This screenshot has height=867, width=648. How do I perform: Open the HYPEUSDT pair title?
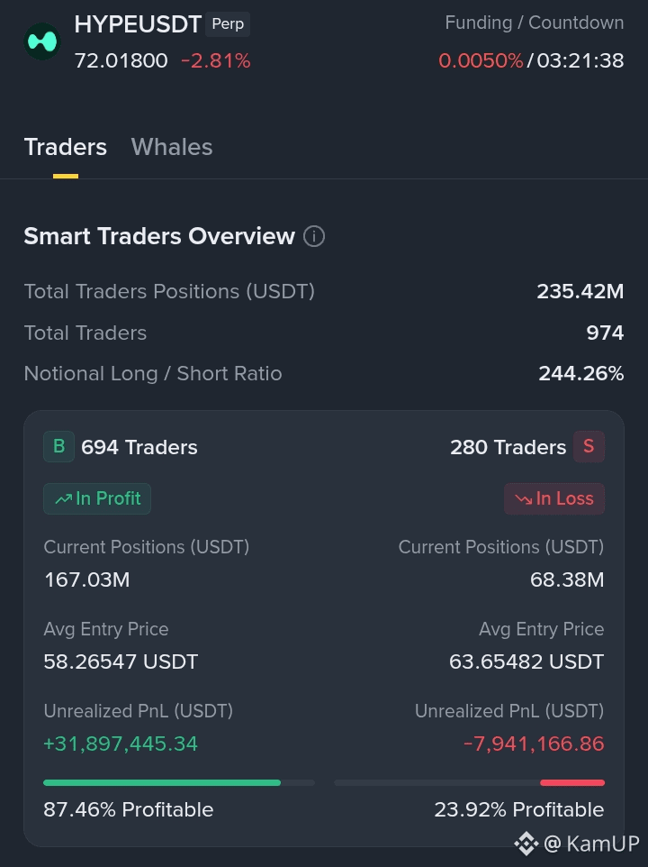pyautogui.click(x=138, y=24)
